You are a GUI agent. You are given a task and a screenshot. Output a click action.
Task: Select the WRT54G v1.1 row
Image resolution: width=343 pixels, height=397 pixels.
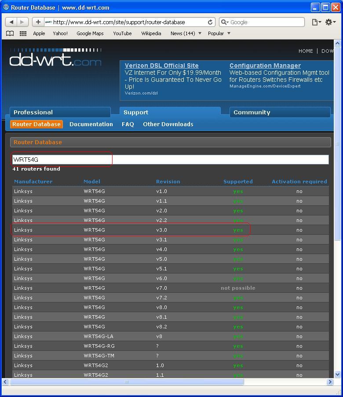(171, 201)
